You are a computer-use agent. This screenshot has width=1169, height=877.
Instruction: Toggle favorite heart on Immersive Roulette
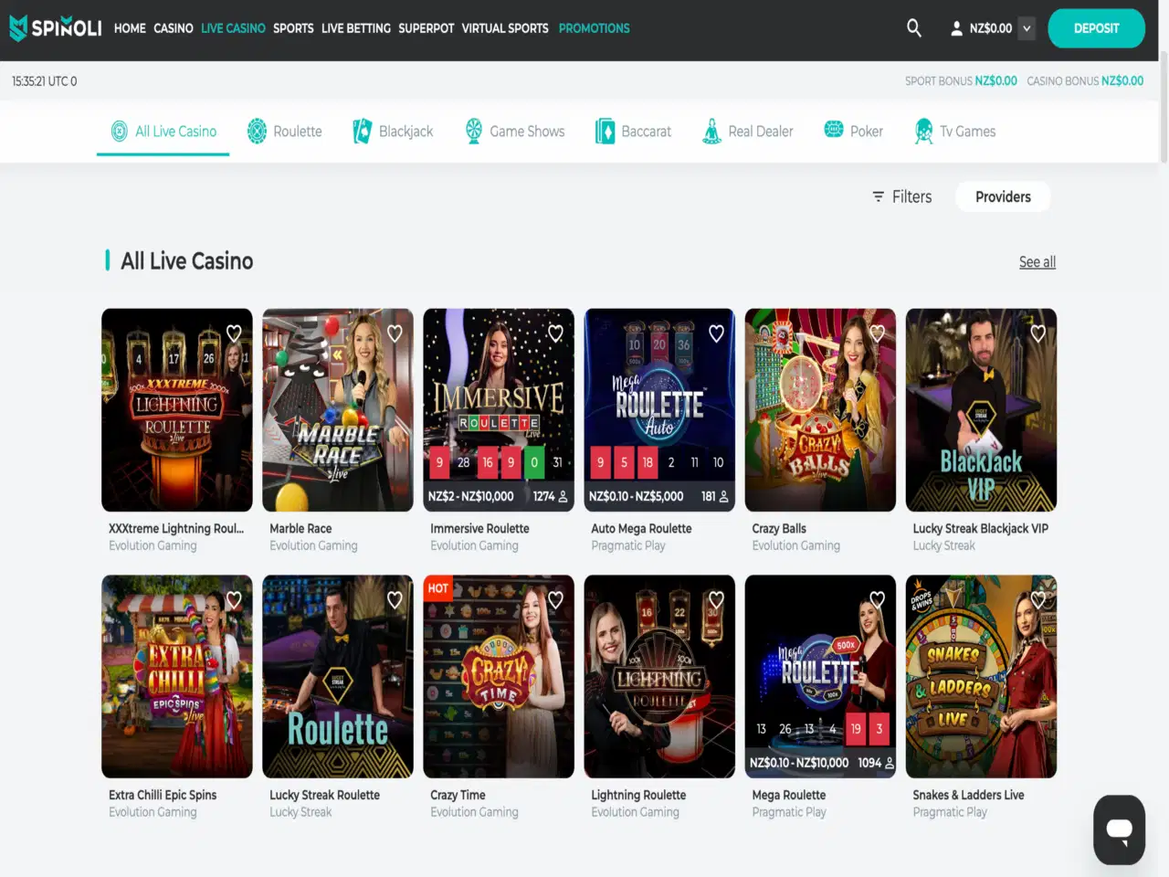[x=555, y=333]
